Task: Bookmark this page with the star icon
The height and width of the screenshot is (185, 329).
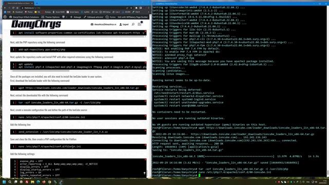Action: (x=132, y=8)
